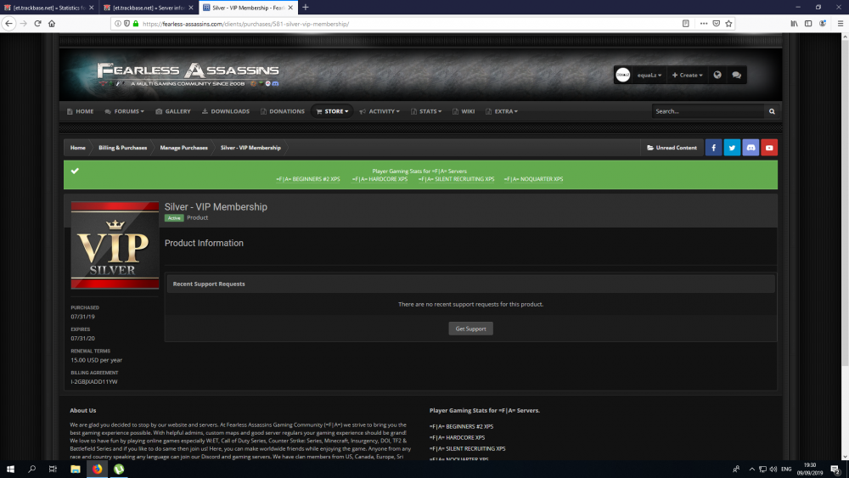Open Firefox library icon

click(x=794, y=23)
